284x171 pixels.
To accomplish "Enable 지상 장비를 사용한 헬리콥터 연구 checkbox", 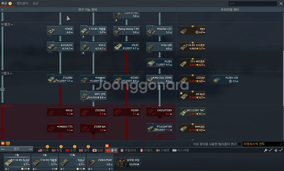I will [x=240, y=144].
